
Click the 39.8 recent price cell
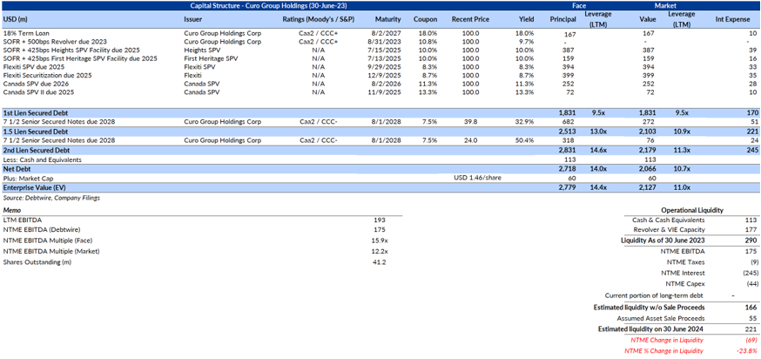pyautogui.click(x=471, y=121)
